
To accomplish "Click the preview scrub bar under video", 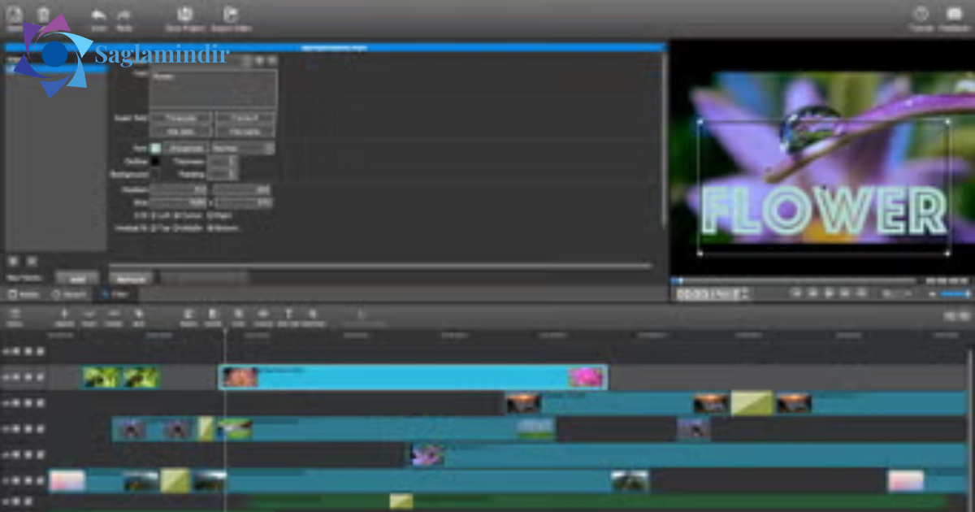I will click(795, 280).
